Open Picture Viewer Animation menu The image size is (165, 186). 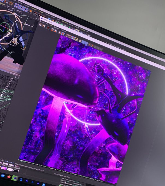tap(63, 31)
